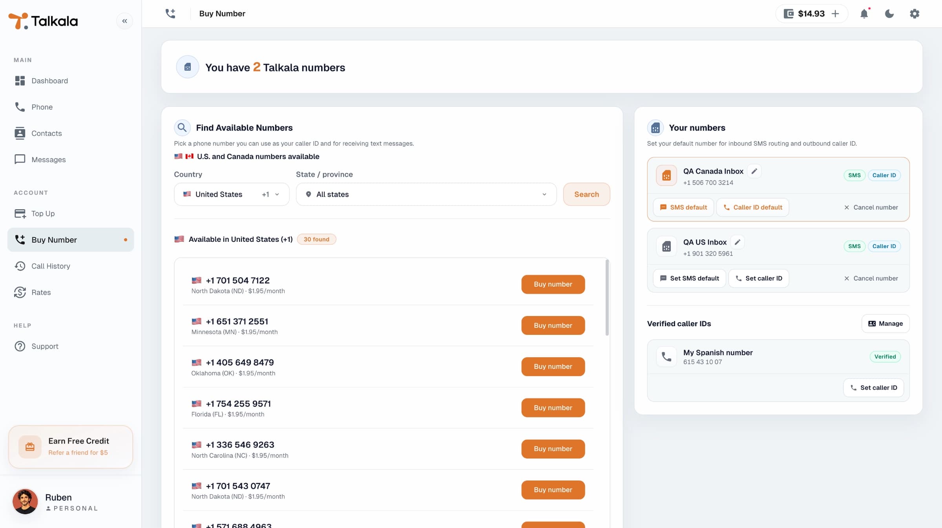Viewport: 942px width, 528px height.
Task: Click the QA US Inbox SIM icon
Action: tap(666, 247)
